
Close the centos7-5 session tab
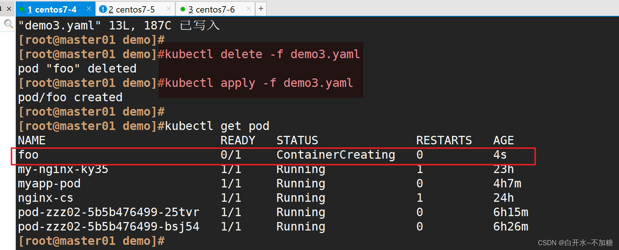(x=169, y=8)
